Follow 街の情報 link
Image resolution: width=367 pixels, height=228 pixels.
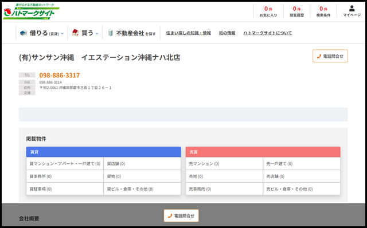(x=227, y=33)
